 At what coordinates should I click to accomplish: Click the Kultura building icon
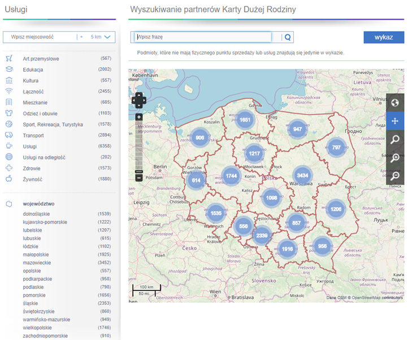pos(9,80)
